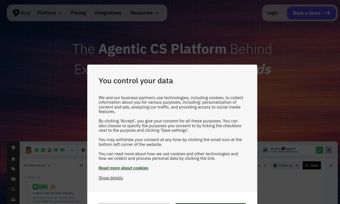Click the green checkmark icon
Viewport: 340px width, 204px height.
click(x=320, y=150)
